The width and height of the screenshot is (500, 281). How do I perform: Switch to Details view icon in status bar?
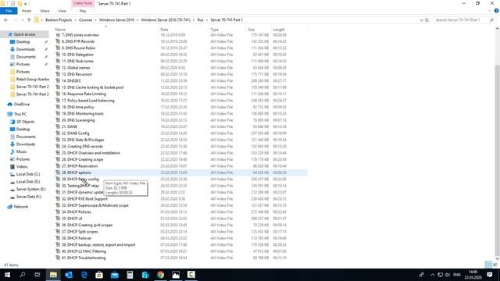click(488, 265)
